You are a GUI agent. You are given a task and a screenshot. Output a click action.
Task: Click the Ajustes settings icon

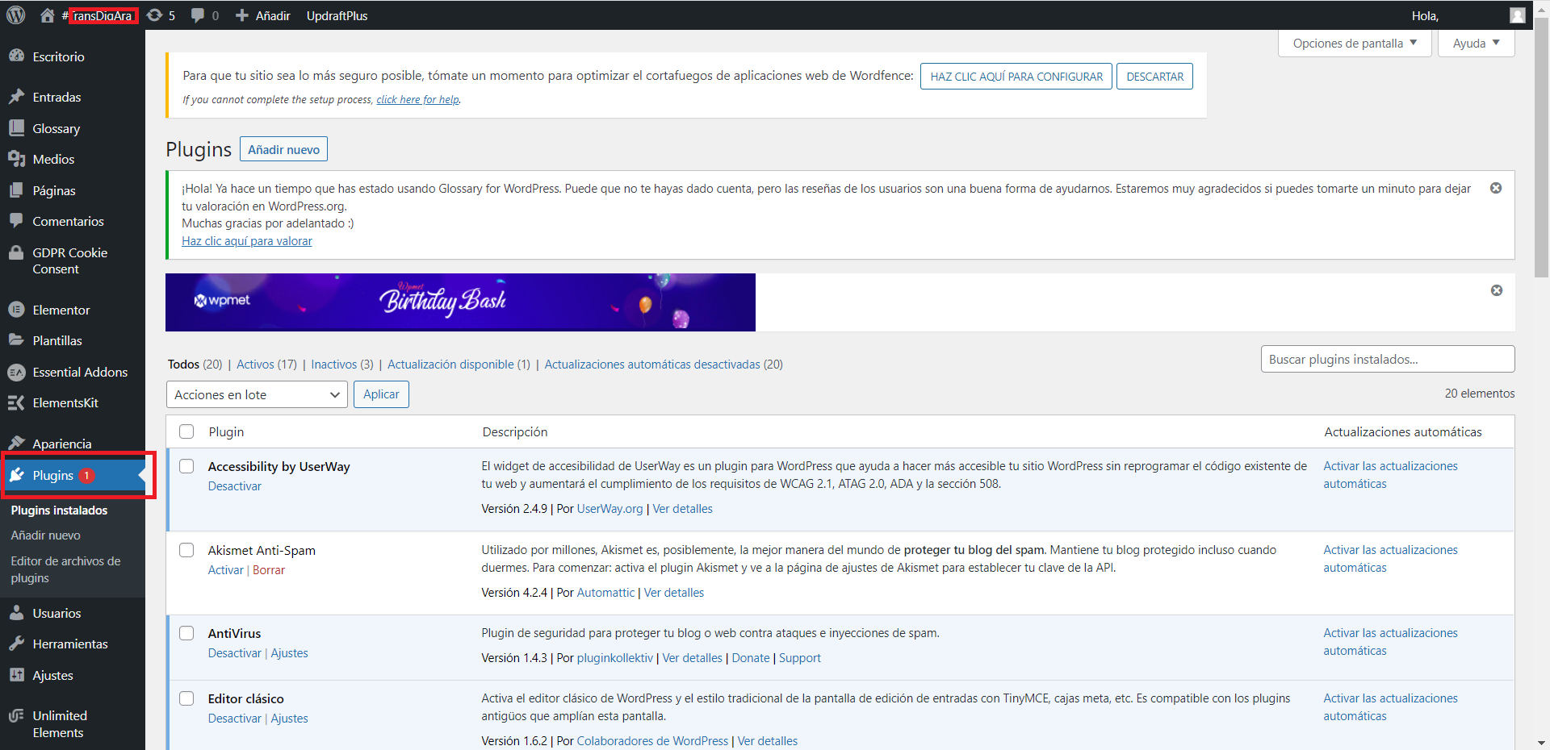(16, 675)
